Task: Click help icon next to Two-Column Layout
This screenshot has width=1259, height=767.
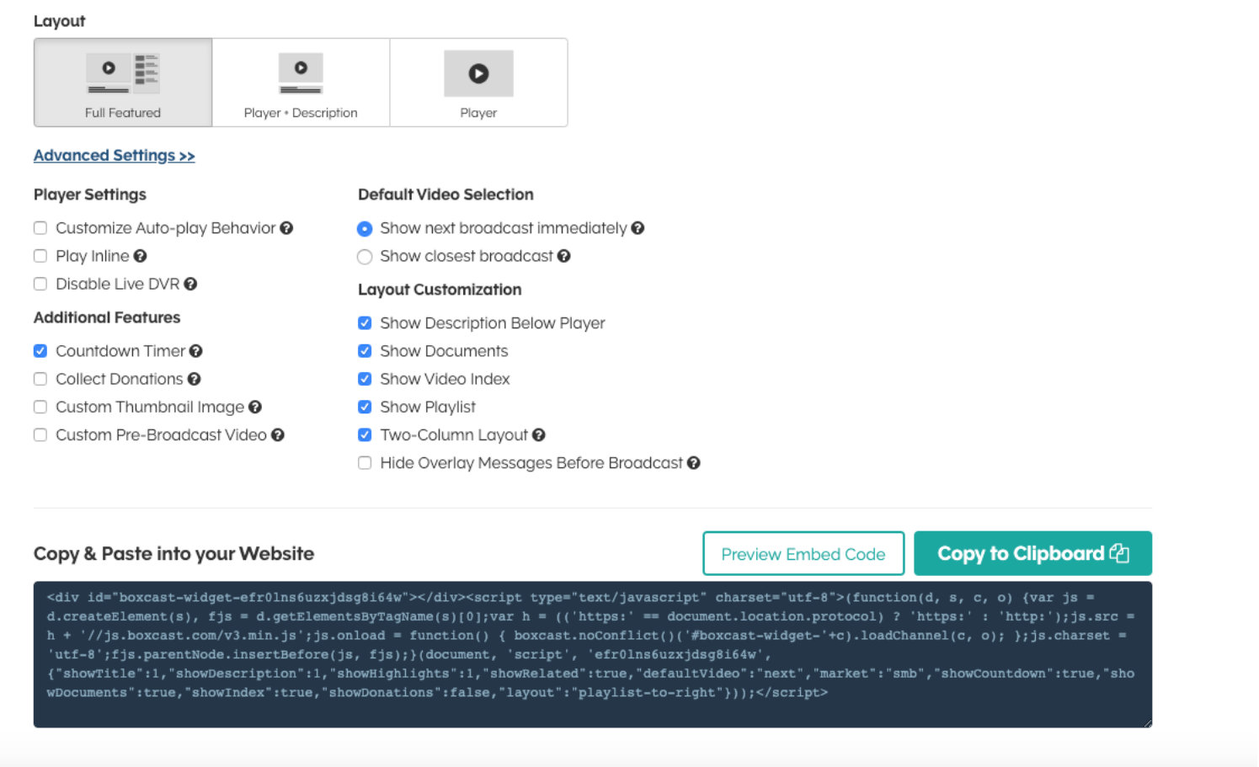Action: point(540,434)
